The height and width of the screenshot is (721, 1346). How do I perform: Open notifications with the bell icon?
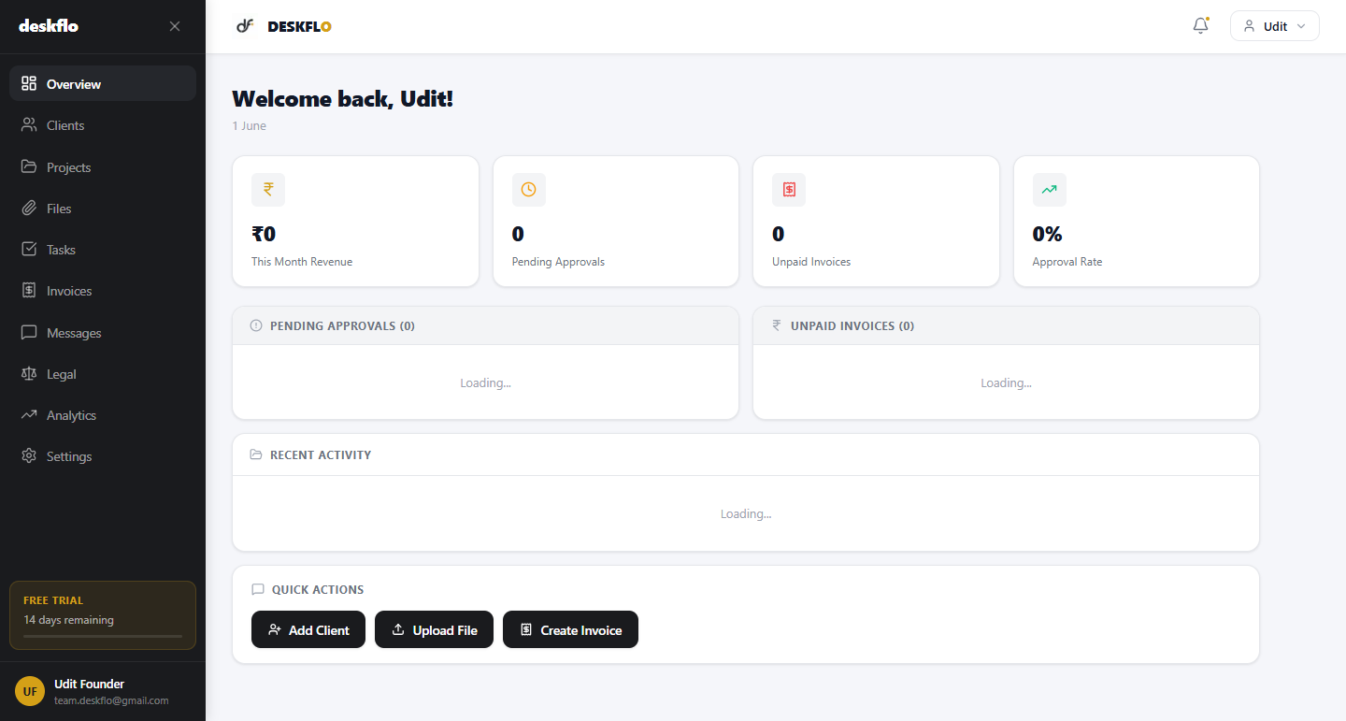1201,26
